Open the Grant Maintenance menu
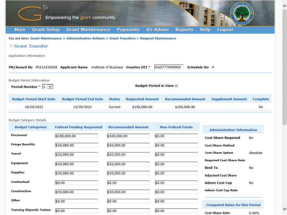 88,30
